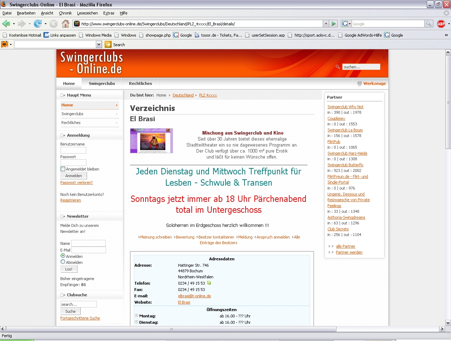Image resolution: width=451 pixels, height=341 pixels.
Task: Click the El Brasi website thumbnail
Action: tap(152, 141)
